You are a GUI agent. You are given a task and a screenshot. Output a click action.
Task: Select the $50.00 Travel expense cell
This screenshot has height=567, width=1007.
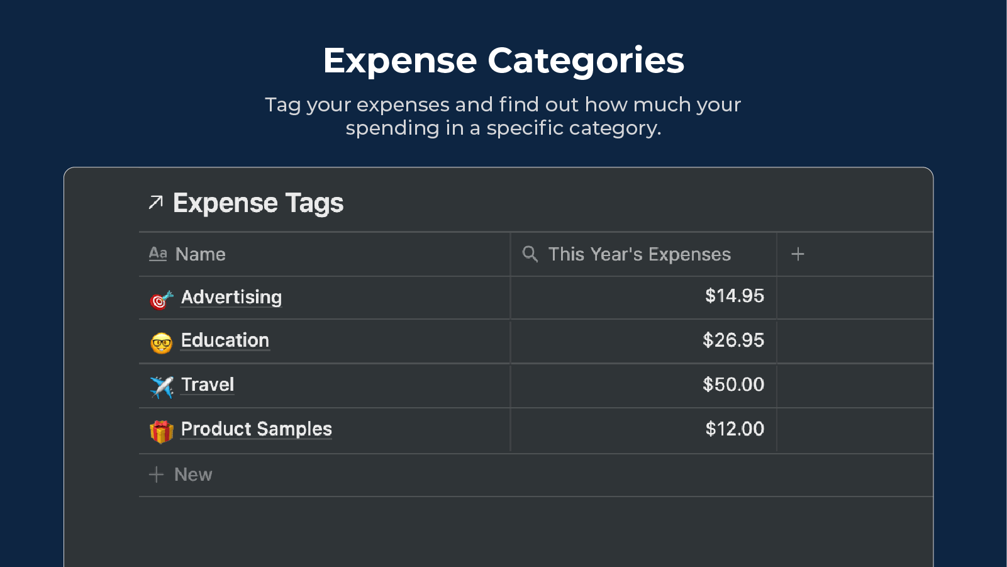733,385
